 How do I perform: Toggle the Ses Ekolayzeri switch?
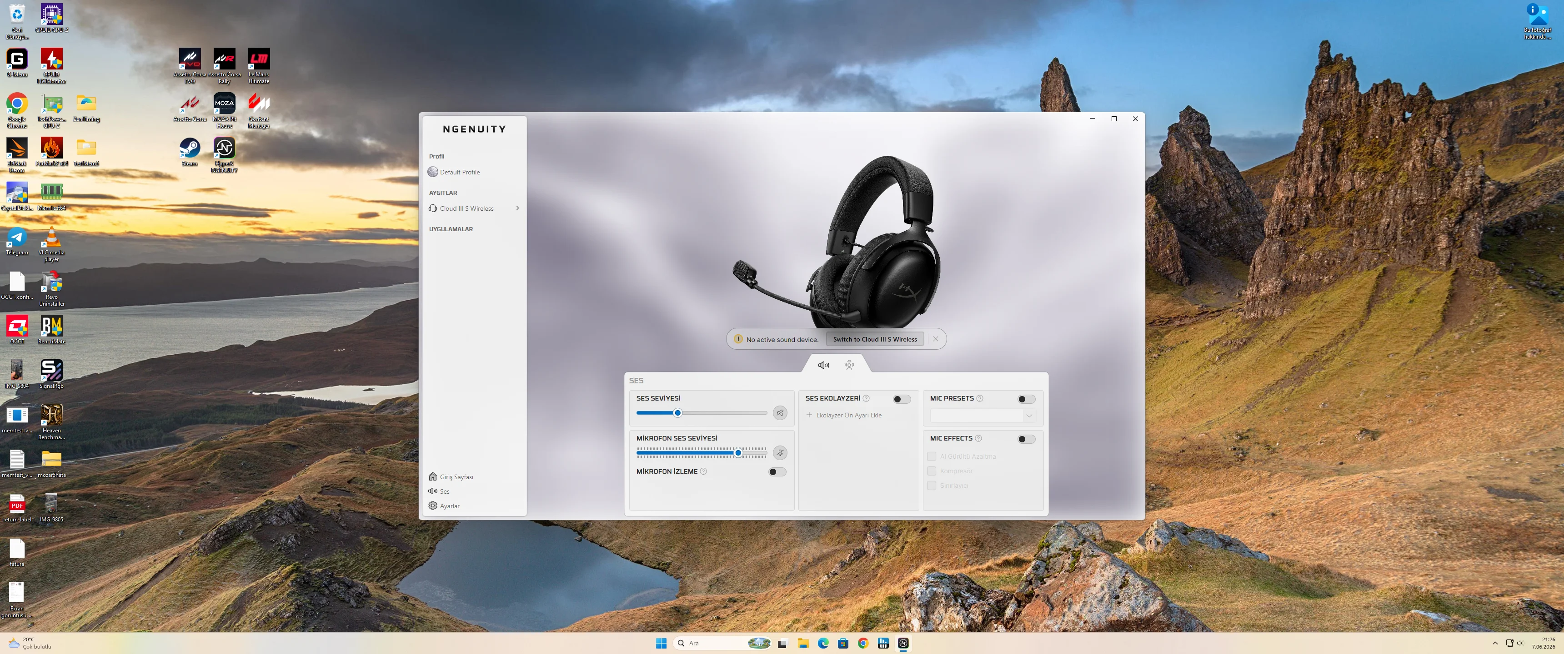pos(902,399)
